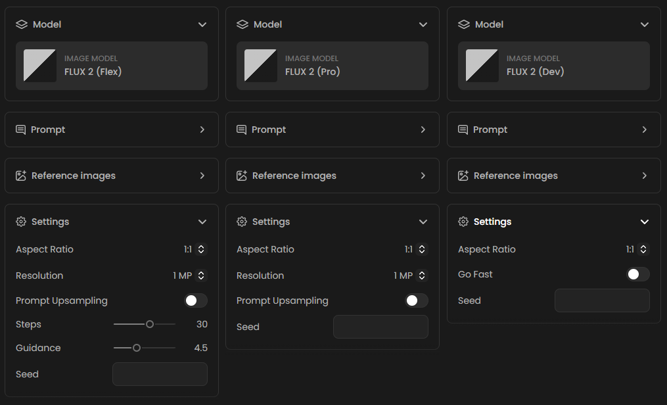Viewport: 667px width, 405px height.
Task: Expand Reference images in the Dev panel
Action: 644,176
